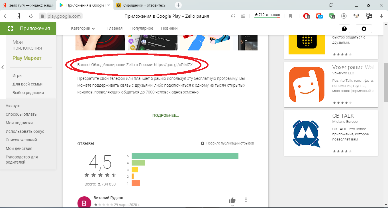Image resolution: width=388 pixels, height=208 pixels.
Task: Open the Популярное menu item
Action: tap(142, 28)
